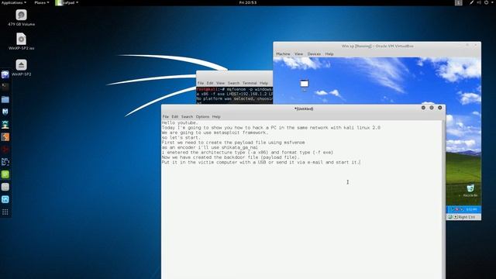Open the Machine menu in VirtualBox

[283, 54]
